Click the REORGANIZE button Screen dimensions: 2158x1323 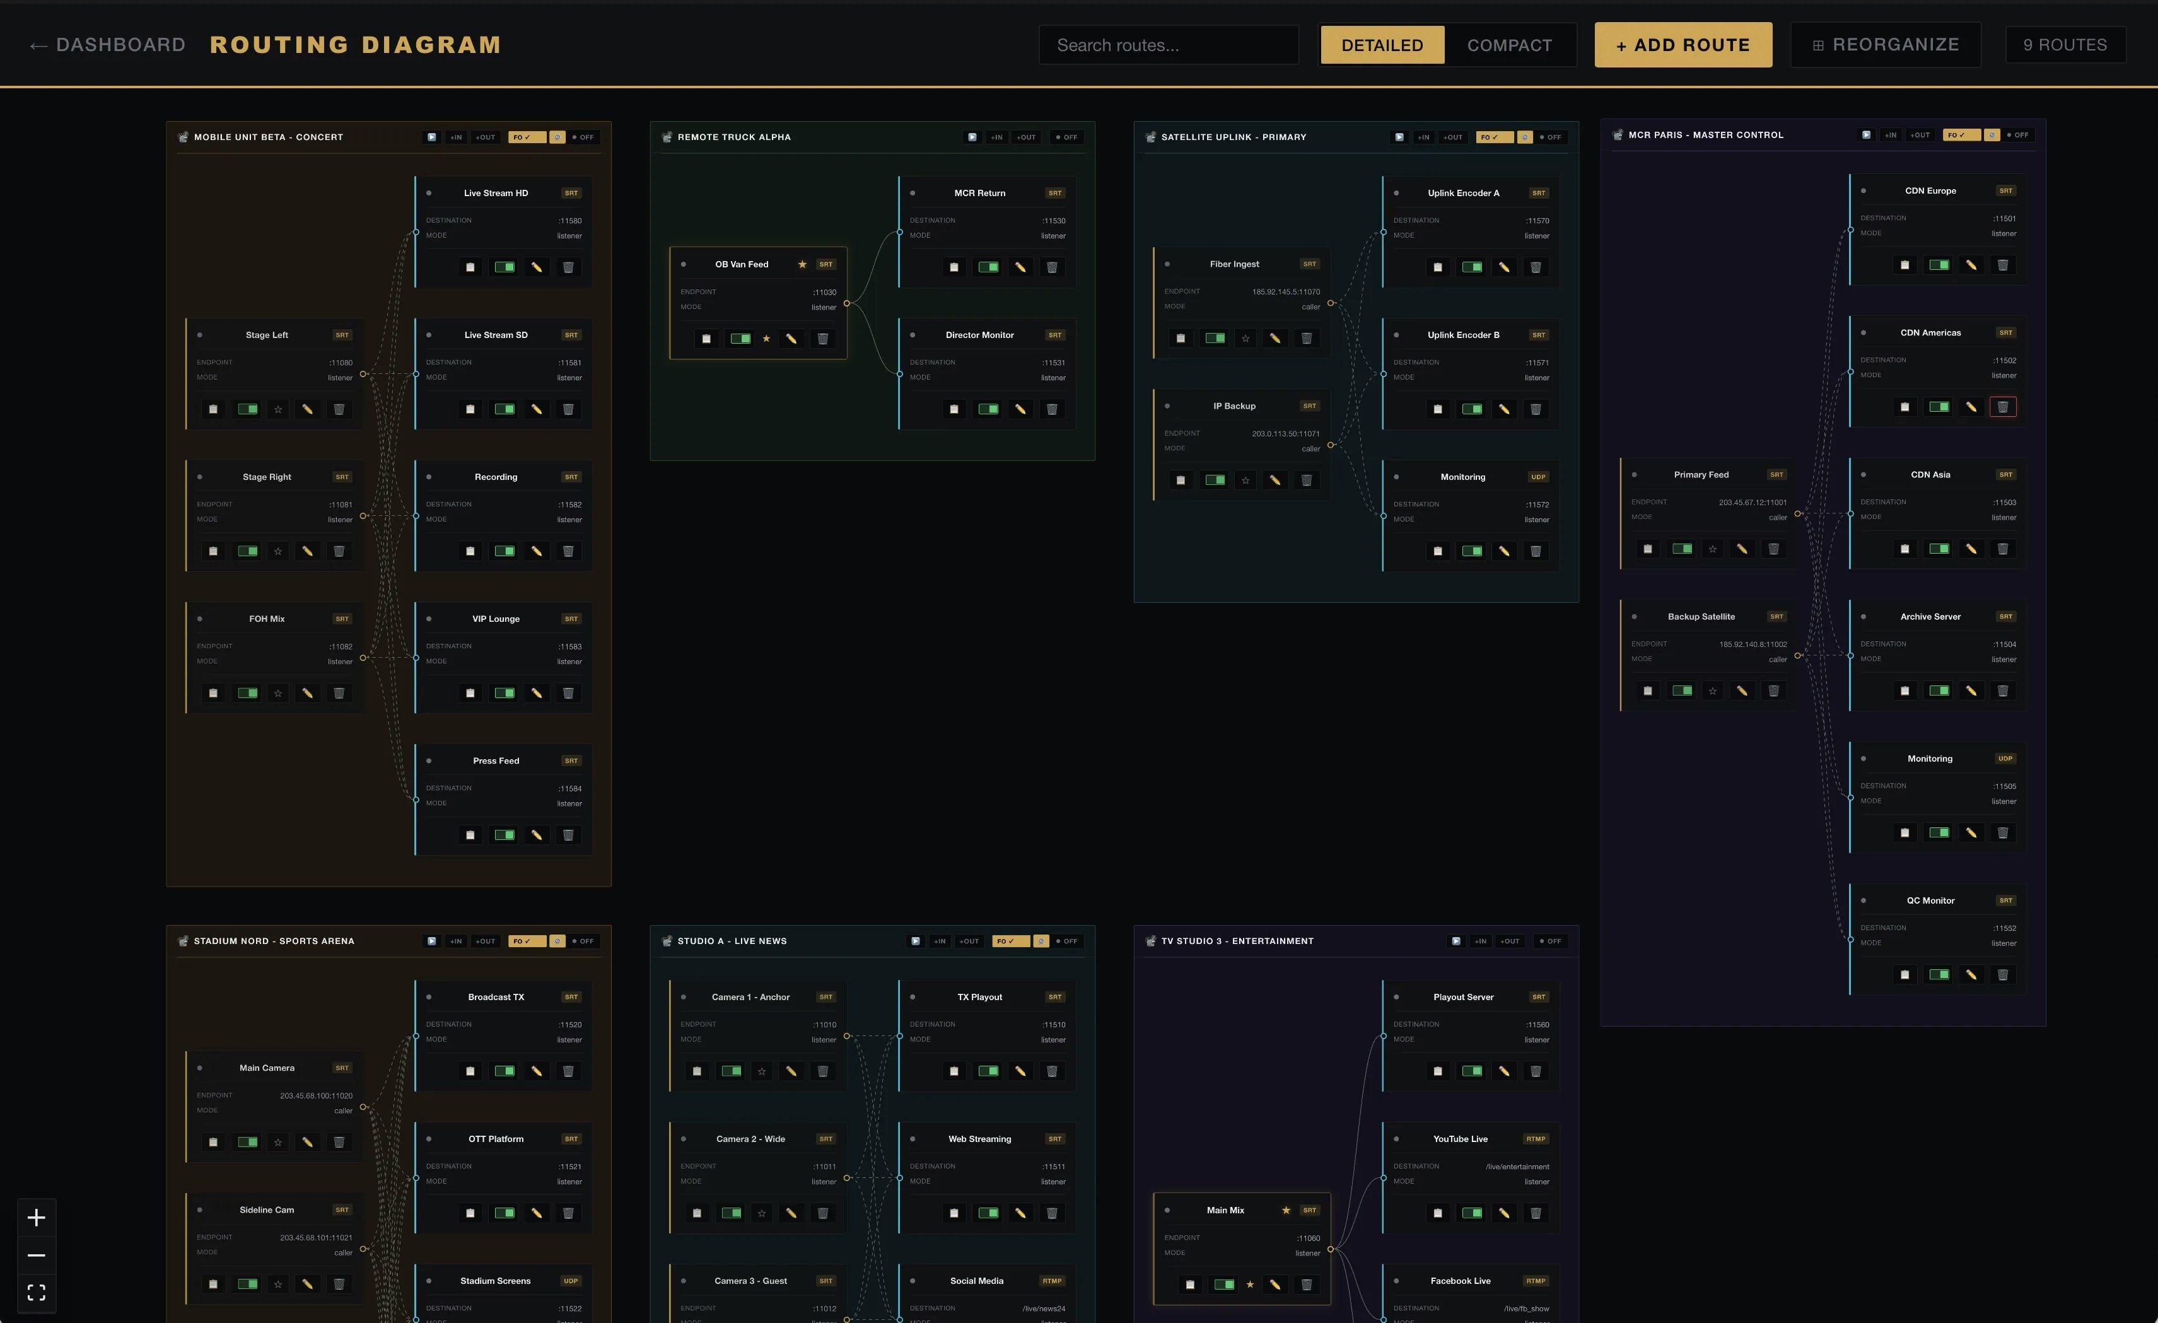(1885, 45)
